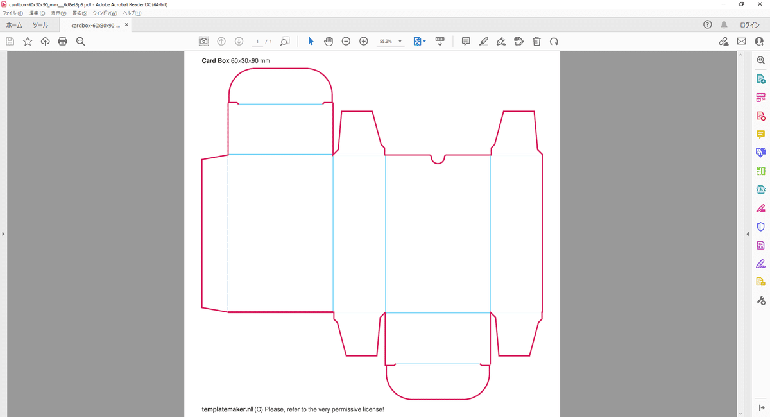
Task: Select the arrow selection tool
Action: [311, 41]
